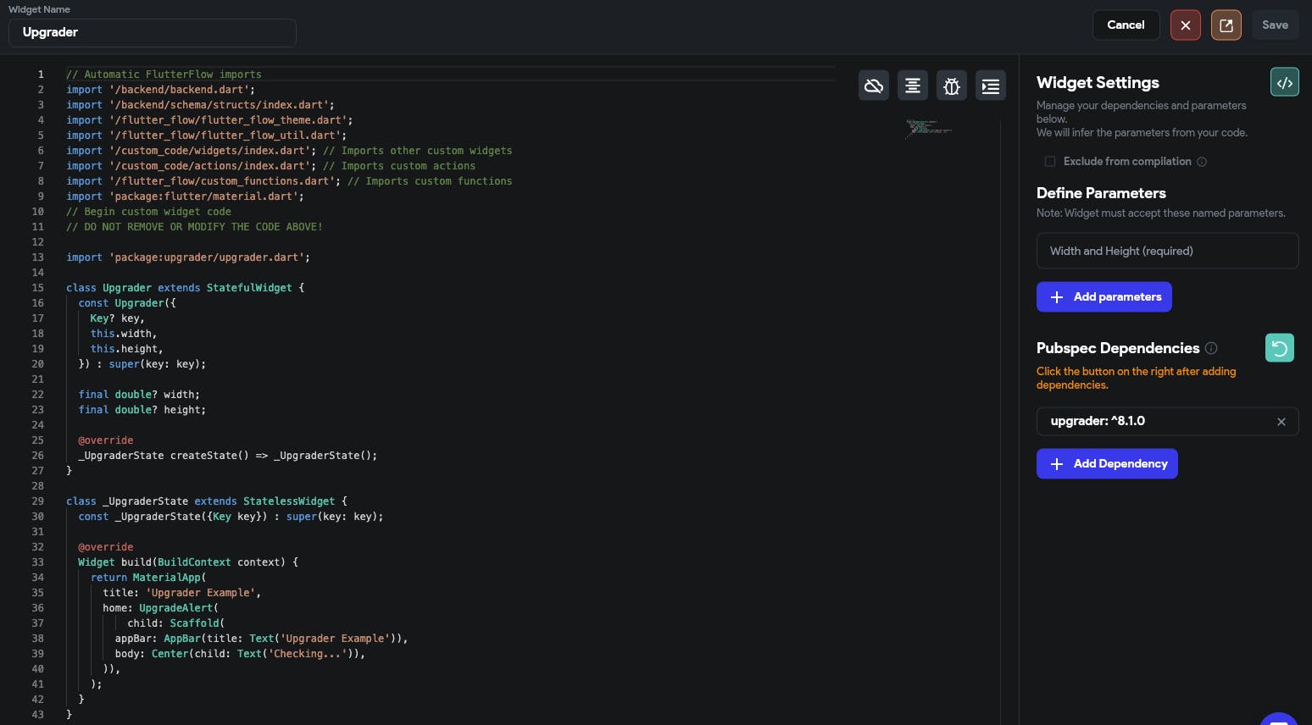Click into the upgrader dependency text field
Image resolution: width=1312 pixels, height=725 pixels.
click(1153, 422)
